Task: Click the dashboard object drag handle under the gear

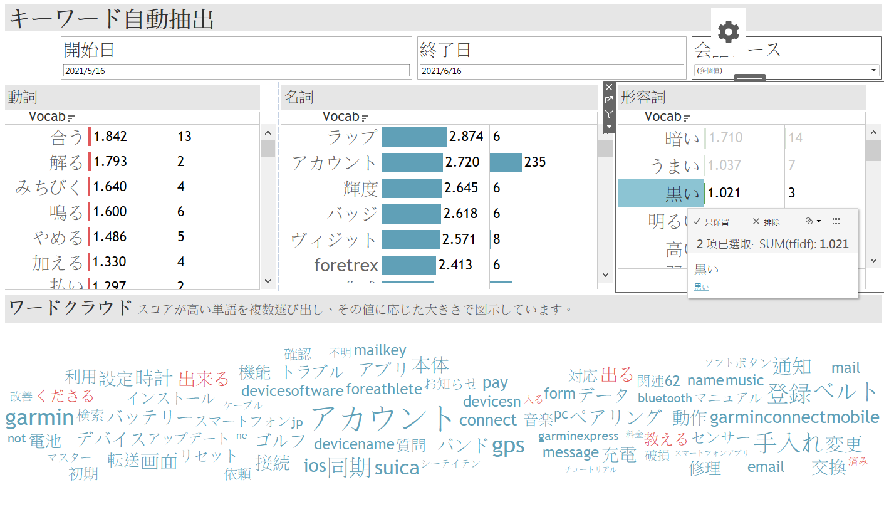Action: point(750,78)
